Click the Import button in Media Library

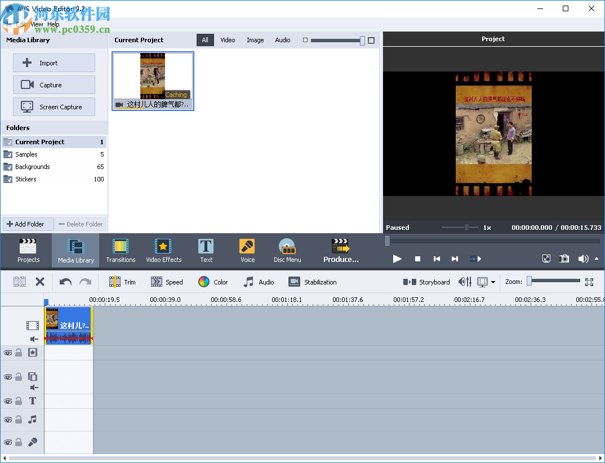[54, 63]
